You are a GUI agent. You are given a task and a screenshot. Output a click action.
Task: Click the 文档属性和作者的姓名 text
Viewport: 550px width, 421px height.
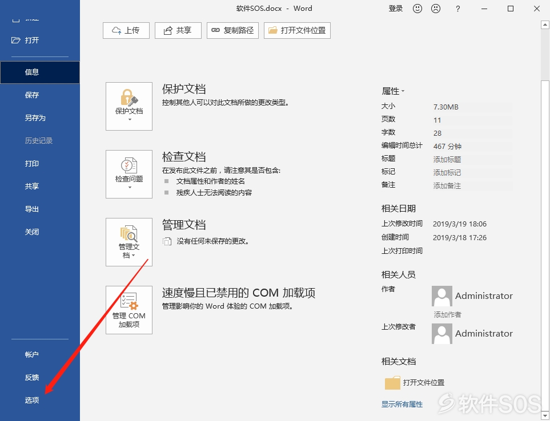pos(210,181)
